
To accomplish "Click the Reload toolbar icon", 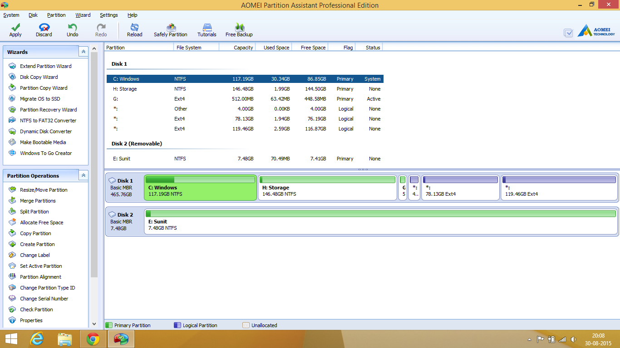I will point(134,28).
